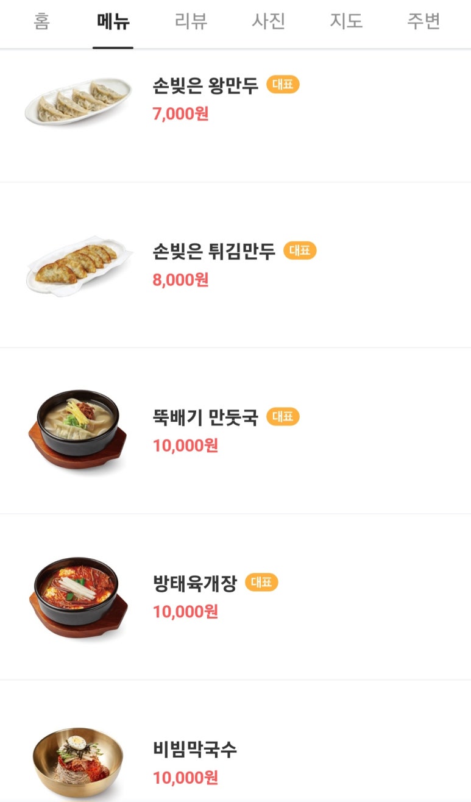Select the 손빚은 왕만두 menu title
The height and width of the screenshot is (802, 471).
205,85
